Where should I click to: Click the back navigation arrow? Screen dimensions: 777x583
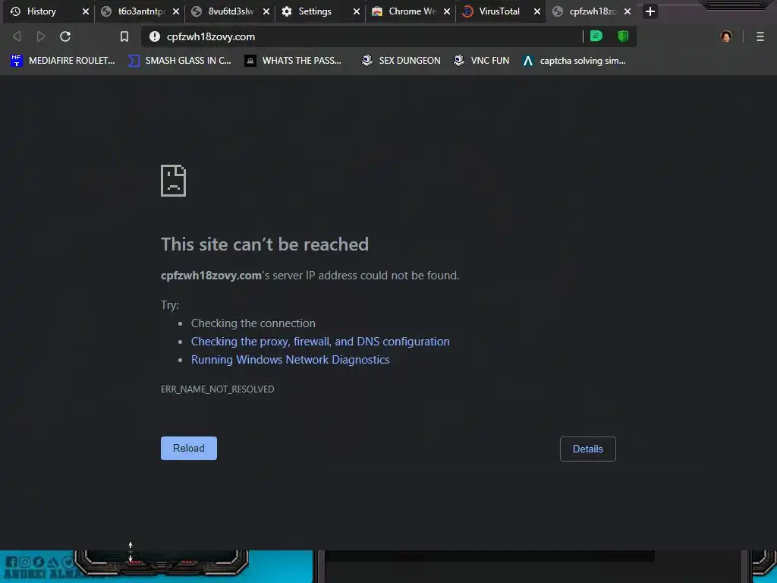tap(17, 36)
